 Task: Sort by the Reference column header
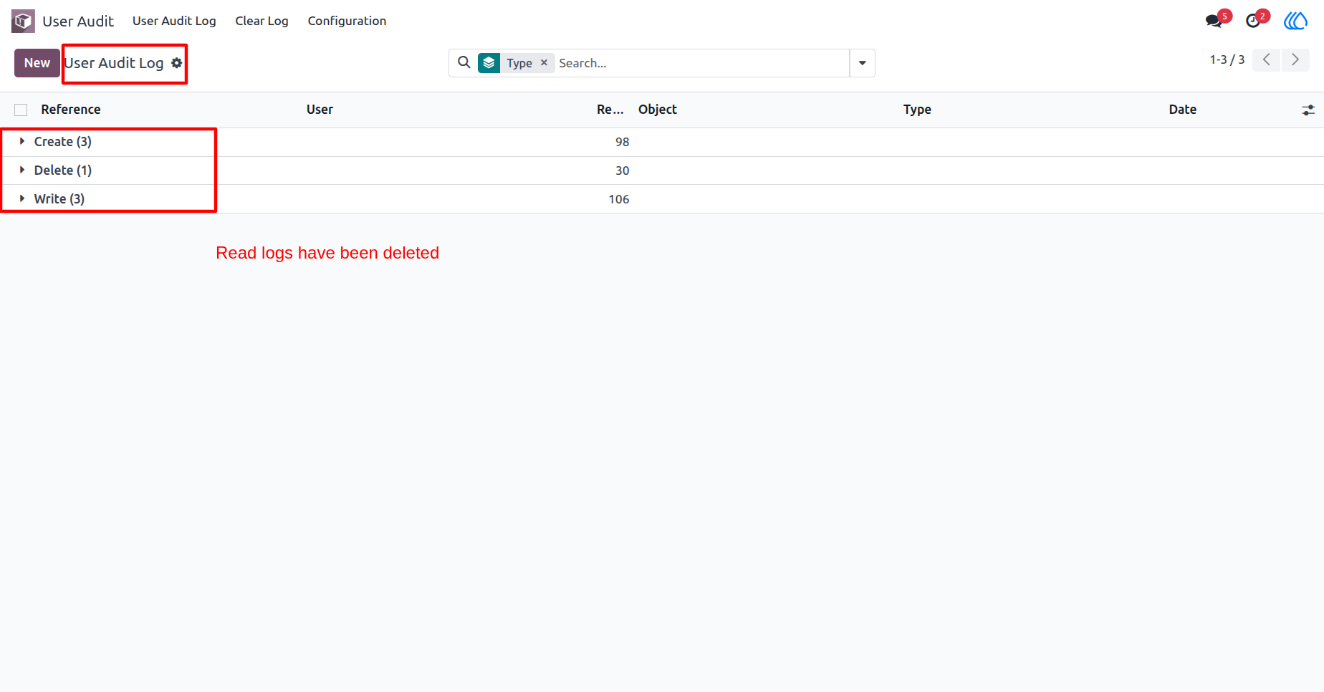click(71, 110)
